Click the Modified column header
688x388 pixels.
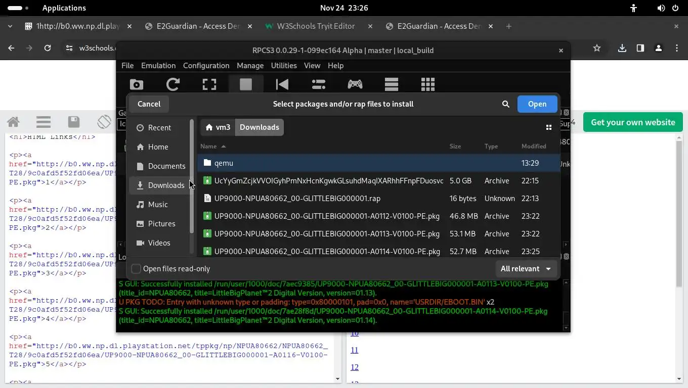[534, 146]
